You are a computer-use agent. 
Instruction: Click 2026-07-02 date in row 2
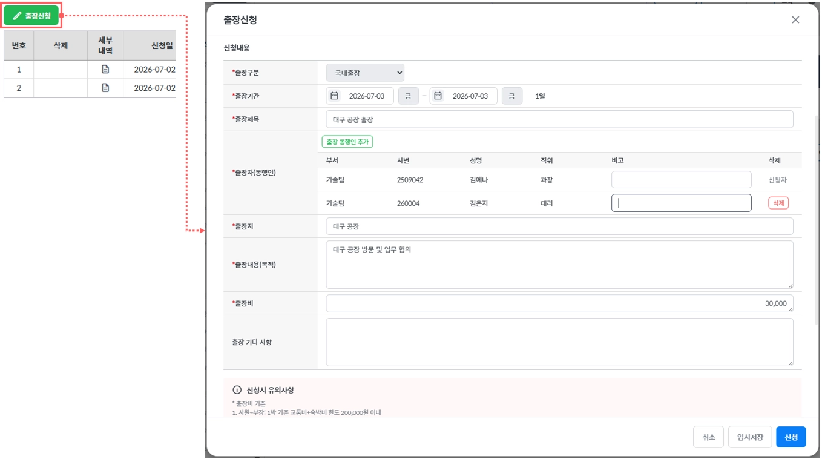click(154, 88)
